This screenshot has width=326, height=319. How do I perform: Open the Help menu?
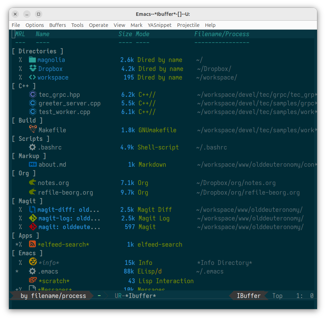[210, 25]
